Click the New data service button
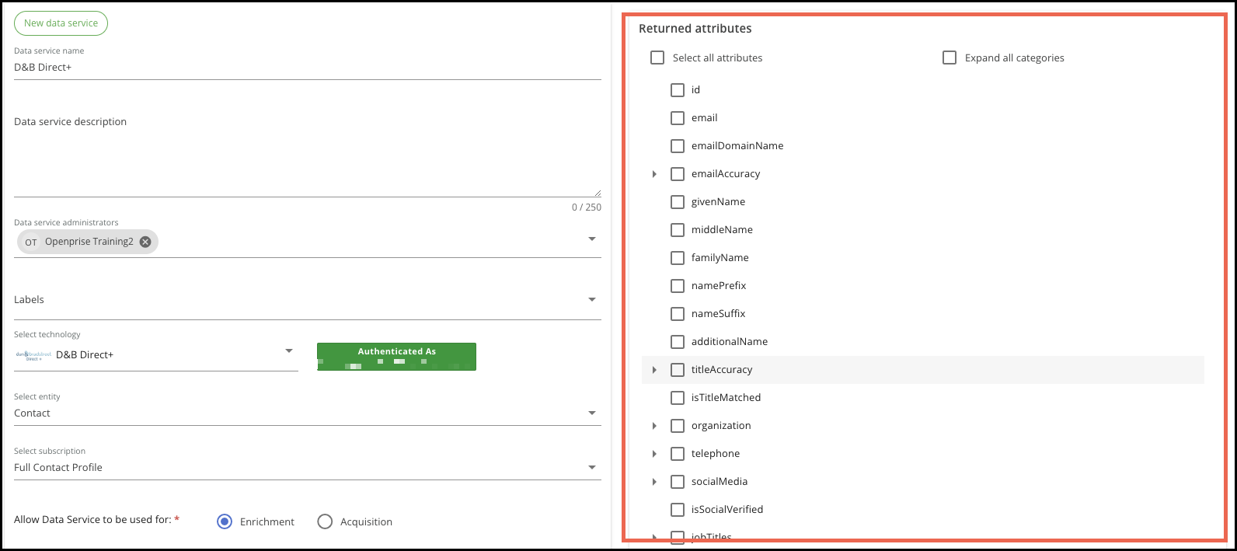This screenshot has height=551, width=1237. point(61,23)
